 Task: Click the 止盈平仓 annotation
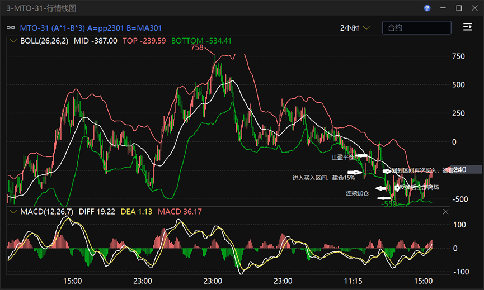pyautogui.click(x=343, y=158)
